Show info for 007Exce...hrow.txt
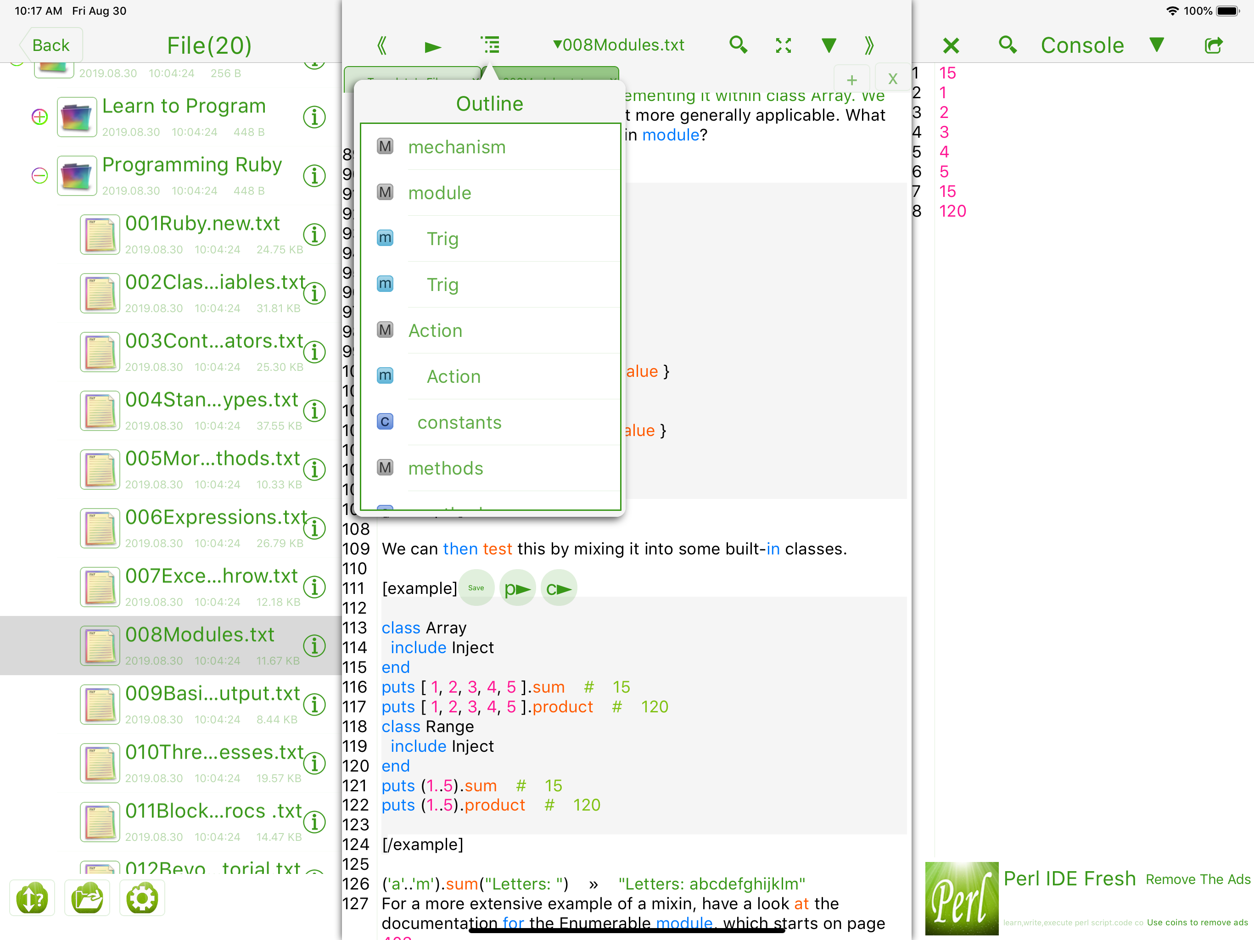Image resolution: width=1254 pixels, height=940 pixels. click(314, 587)
